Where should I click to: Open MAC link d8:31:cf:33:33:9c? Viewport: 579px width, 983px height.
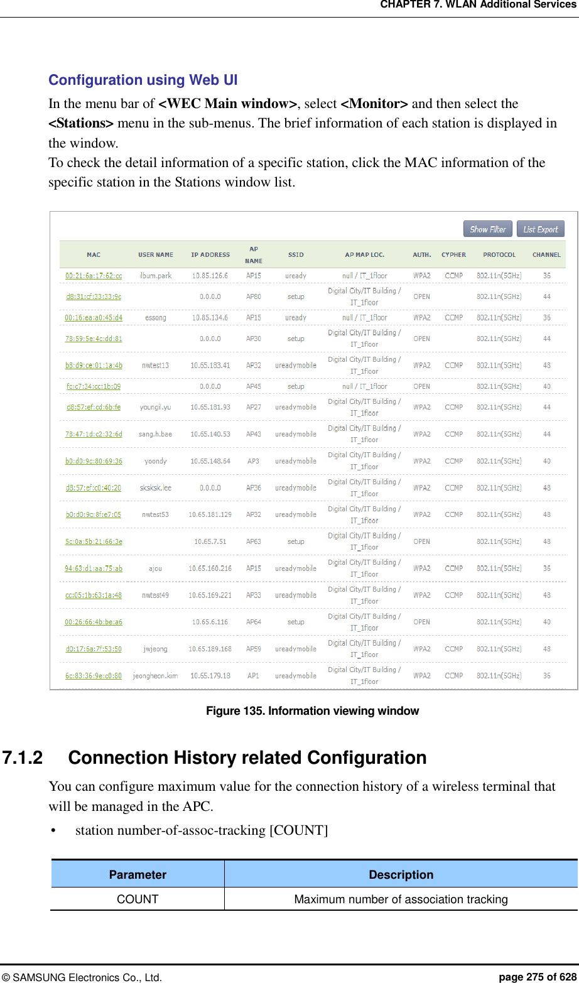[94, 296]
